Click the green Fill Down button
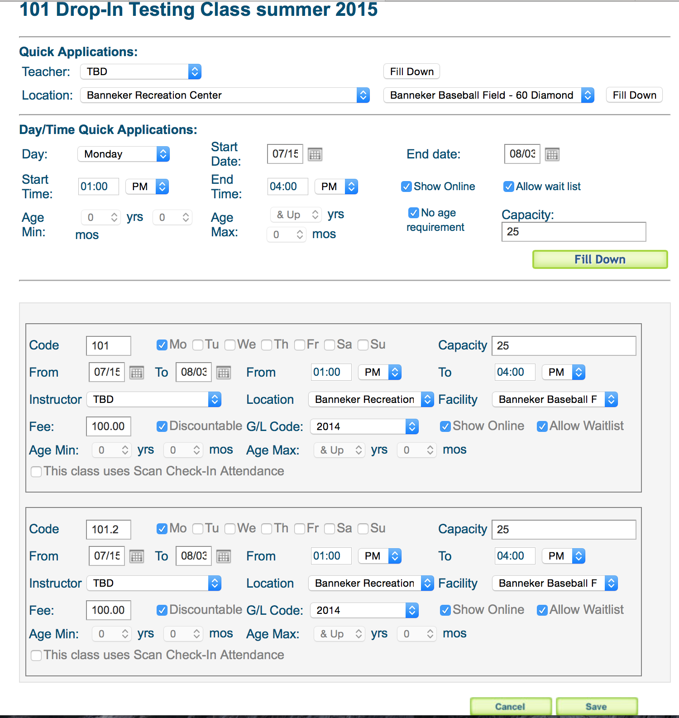This screenshot has width=679, height=718. (x=600, y=259)
